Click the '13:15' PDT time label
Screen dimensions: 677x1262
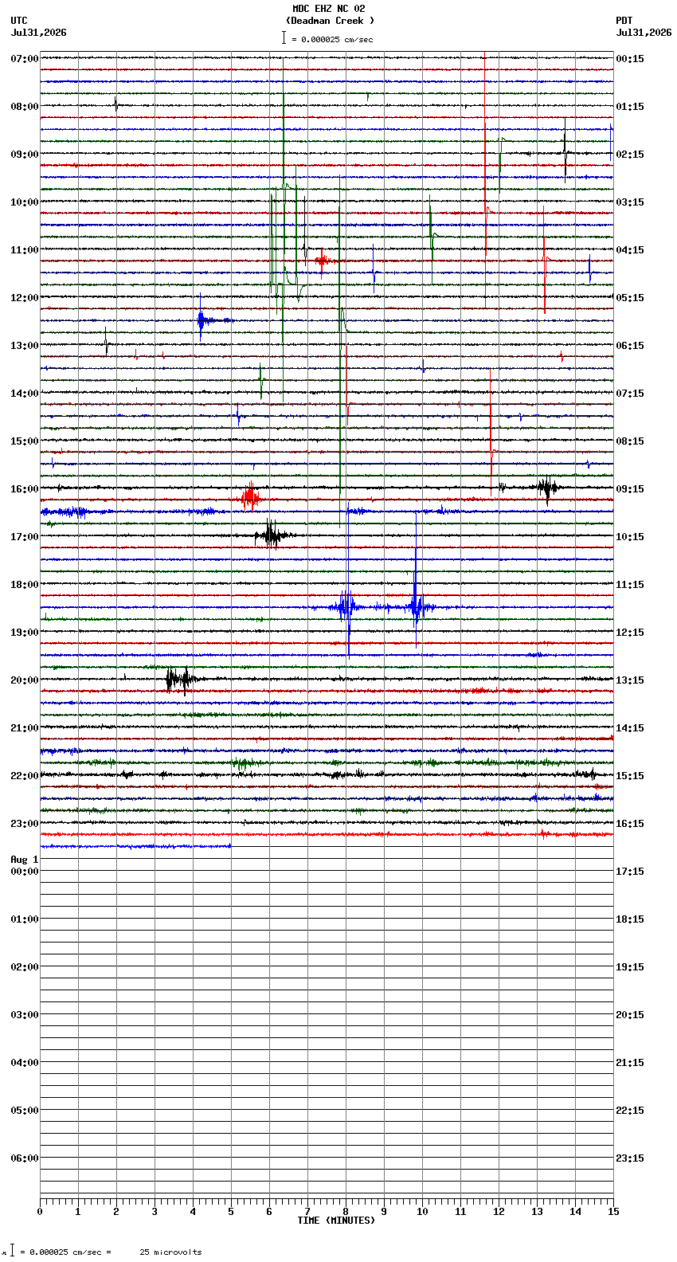pyautogui.click(x=630, y=680)
